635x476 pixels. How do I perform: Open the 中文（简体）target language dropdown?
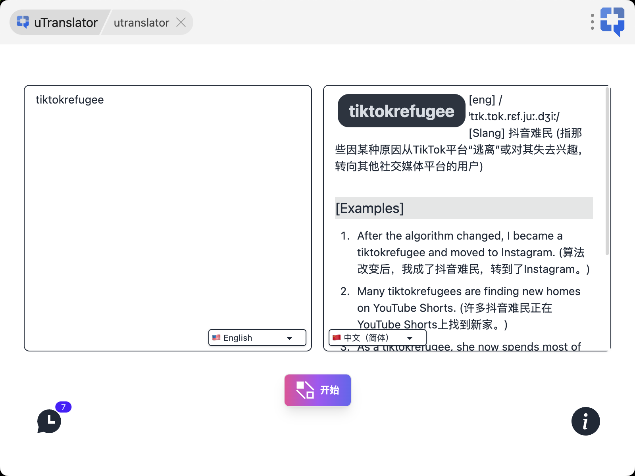(377, 338)
